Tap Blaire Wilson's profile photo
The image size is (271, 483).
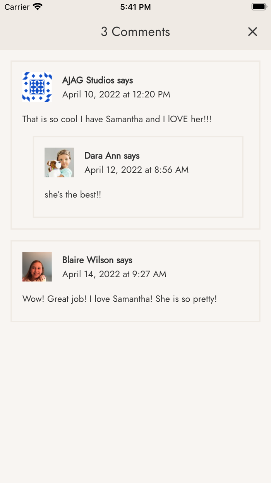coord(37,267)
